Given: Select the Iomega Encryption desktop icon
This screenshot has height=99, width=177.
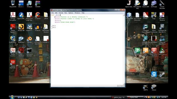Looking at the screenshot, I should 13,16.
